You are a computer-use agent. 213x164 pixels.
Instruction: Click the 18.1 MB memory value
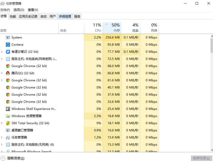pyautogui.click(x=114, y=123)
